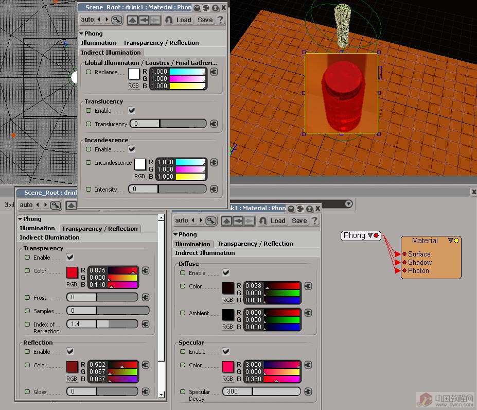Click the Load button in the Diffuse window
The height and width of the screenshot is (410, 477).
[x=278, y=221]
